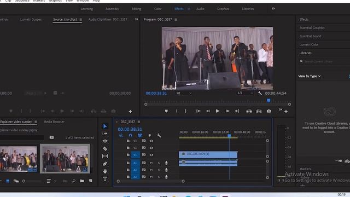Click the Extract button in Program monitor
The width and height of the screenshot is (350, 197).
tap(259, 111)
